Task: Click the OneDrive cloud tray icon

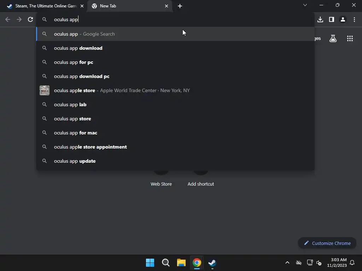Action: pos(299,263)
